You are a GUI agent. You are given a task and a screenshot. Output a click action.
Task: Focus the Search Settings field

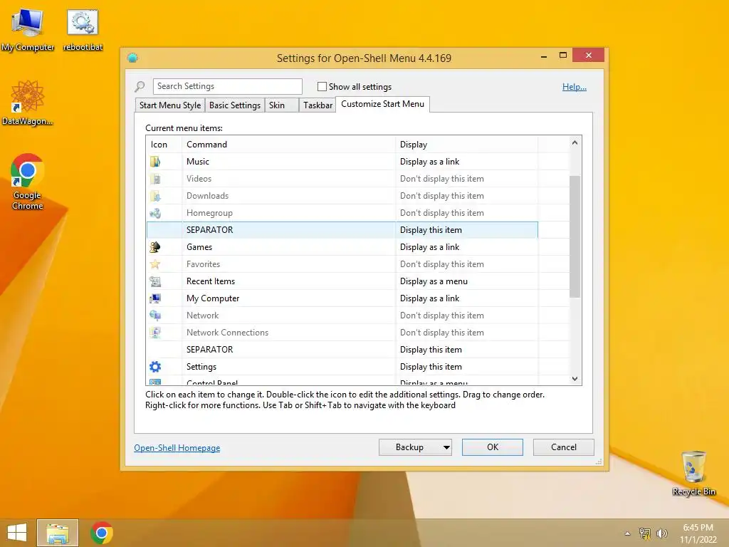point(227,86)
